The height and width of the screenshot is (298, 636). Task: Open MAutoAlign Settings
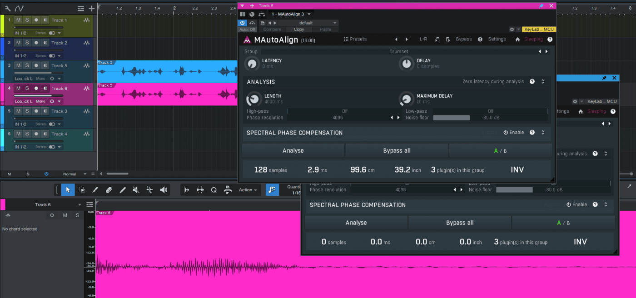497,39
